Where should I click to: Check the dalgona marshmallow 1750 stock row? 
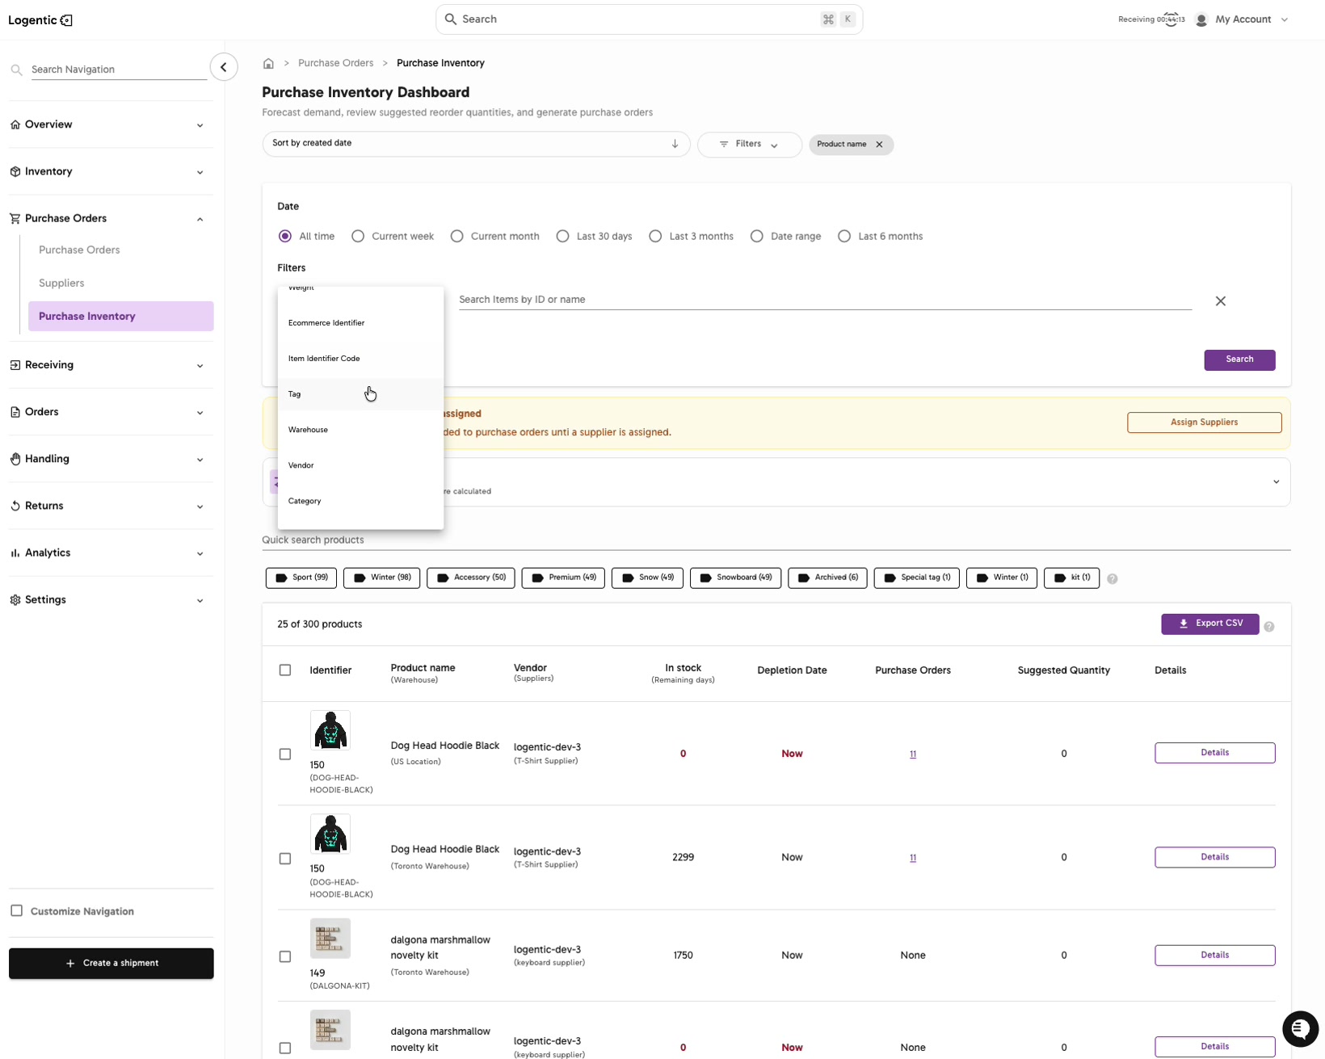click(x=285, y=956)
